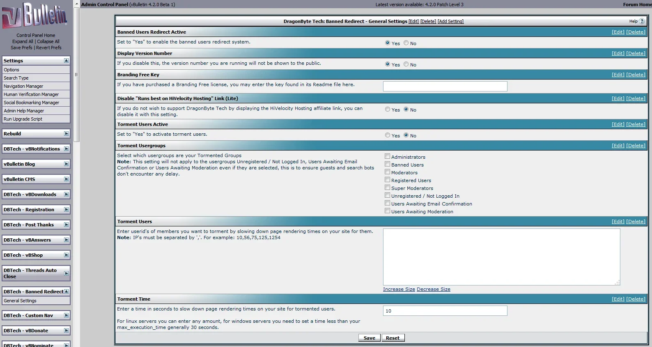Expand DBTech - Registration section
The width and height of the screenshot is (652, 347).
tap(66, 209)
